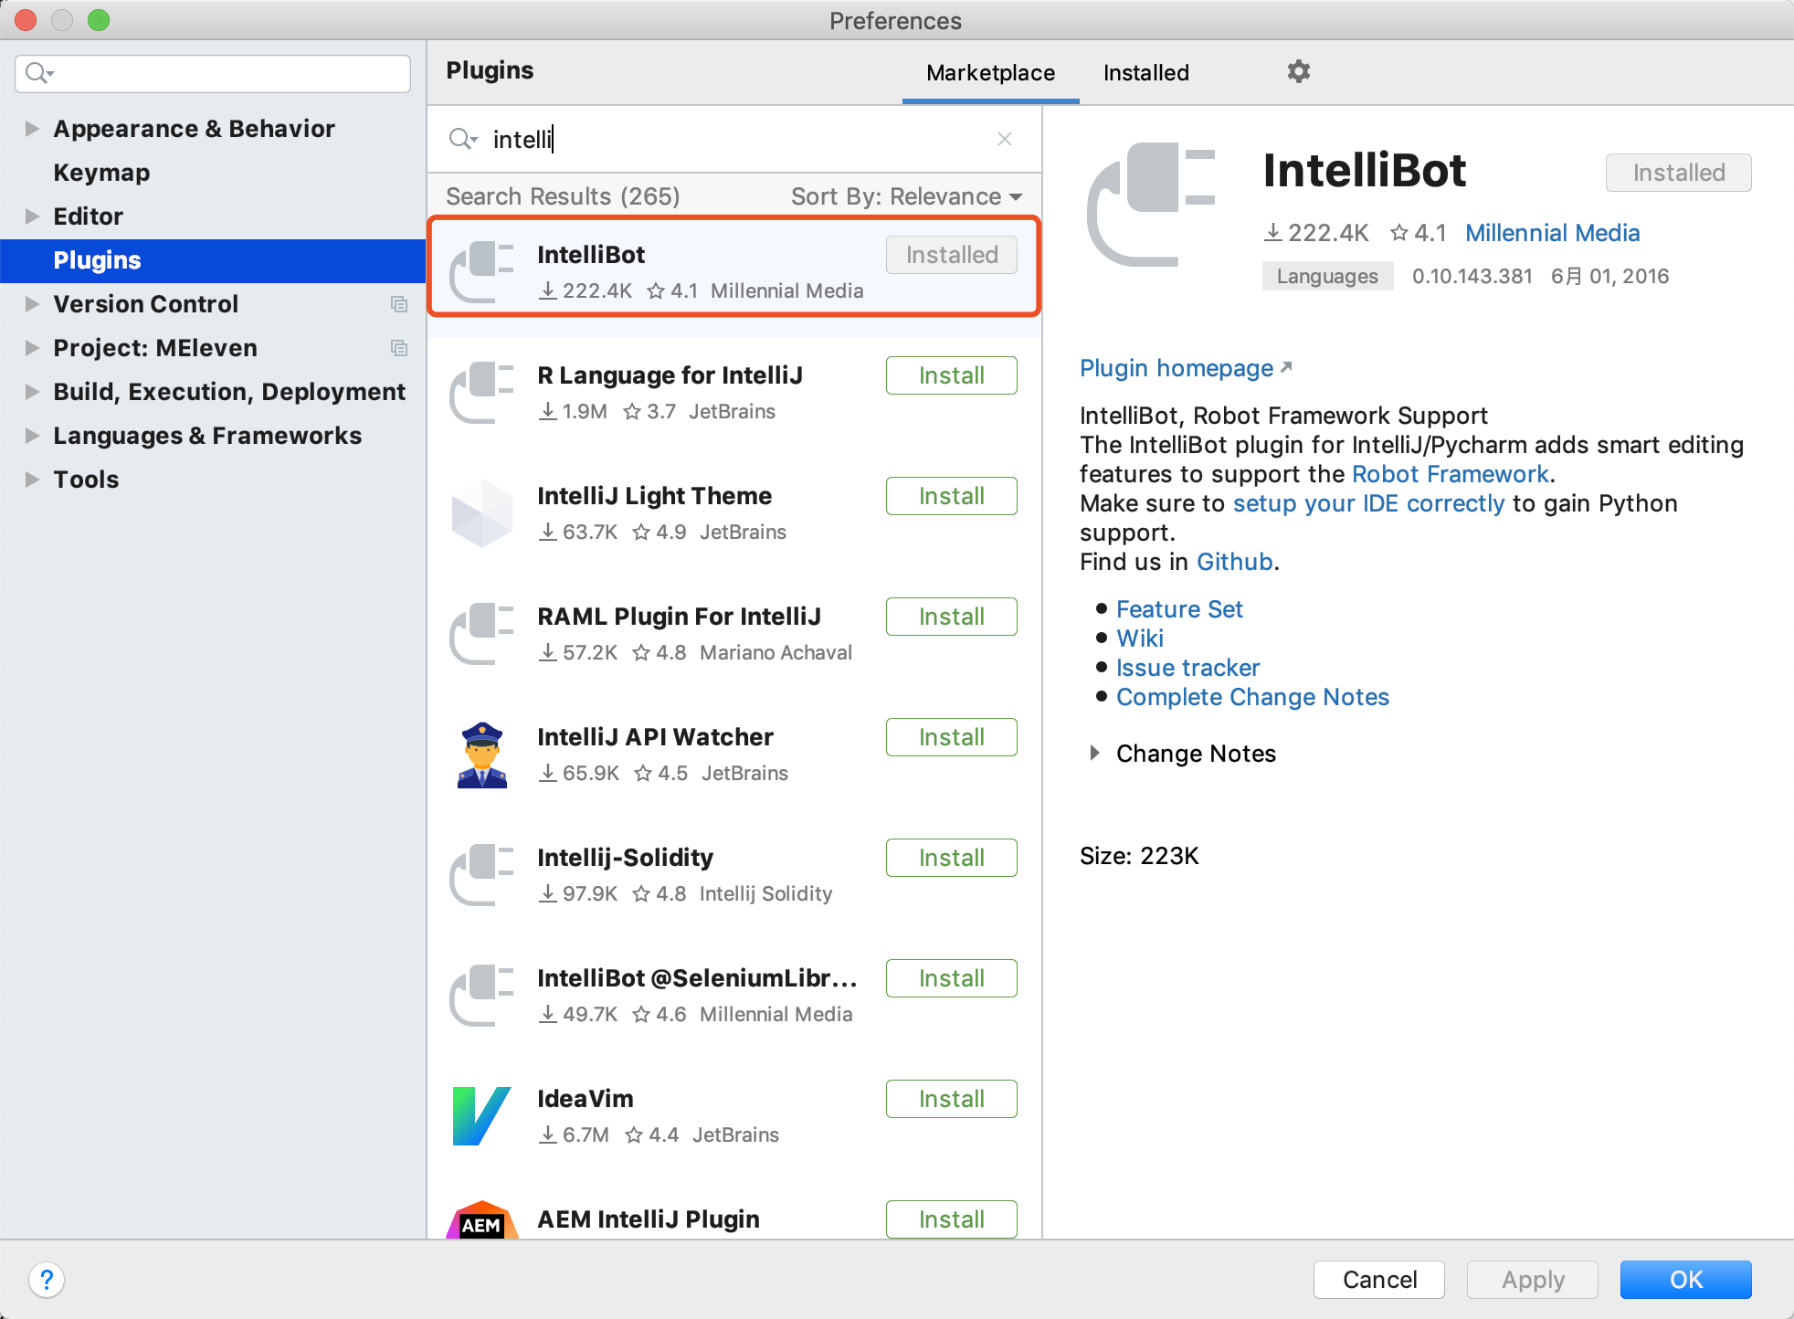Install the R Language for IntelliJ plugin
1794x1319 pixels.
point(951,375)
